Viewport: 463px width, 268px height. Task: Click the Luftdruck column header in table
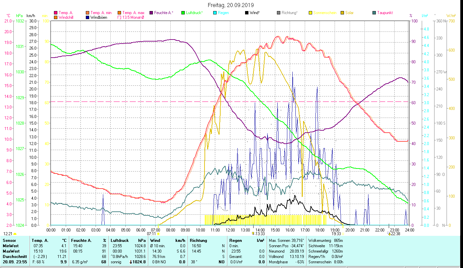[119, 240]
